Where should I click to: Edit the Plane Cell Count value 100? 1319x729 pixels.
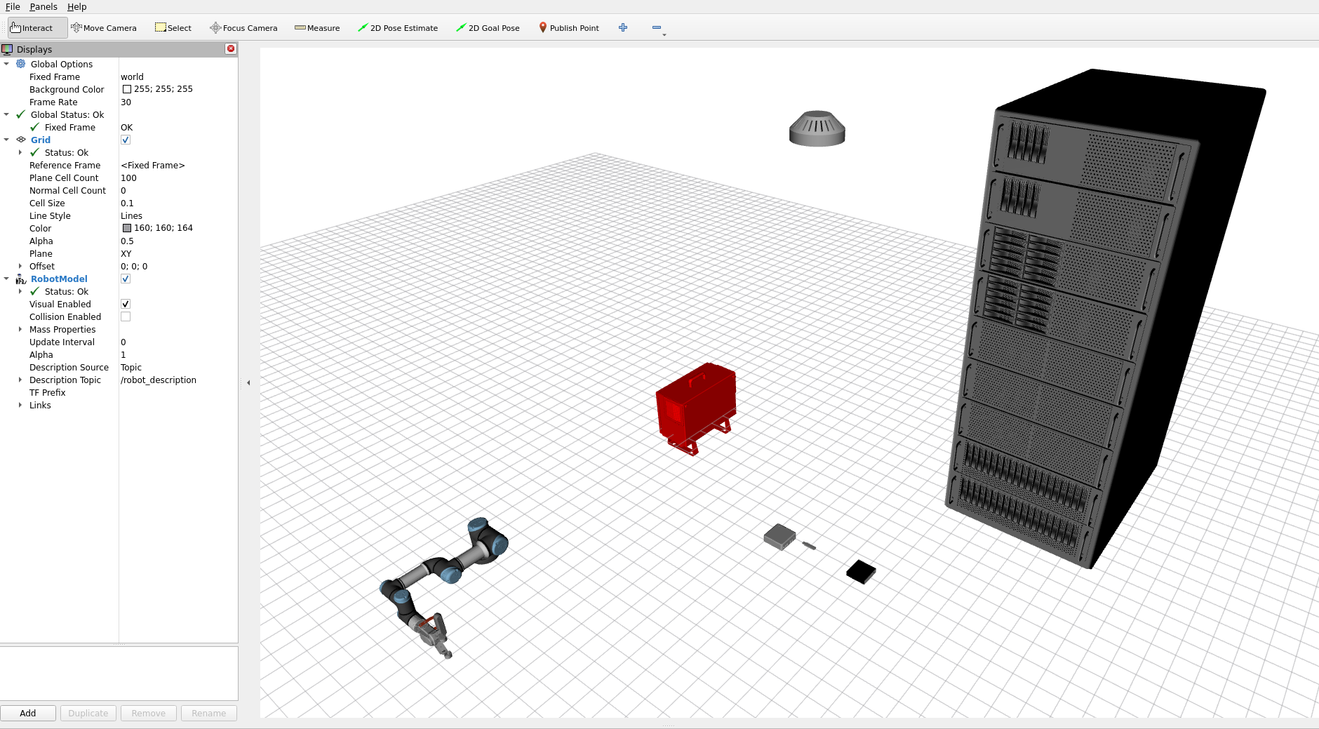pyautogui.click(x=178, y=178)
